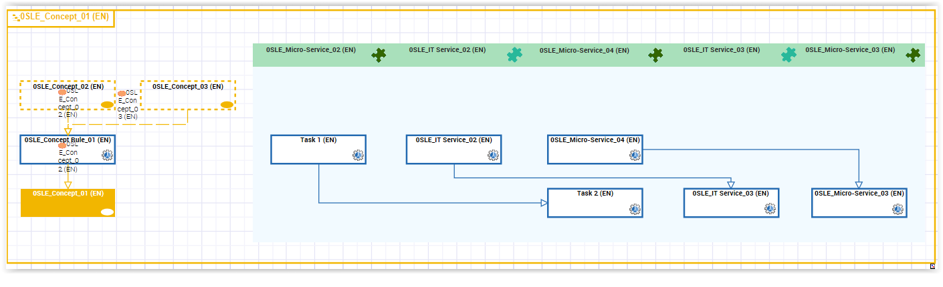Screen dimensions: 943x287
Task: Click the gear icon in Task 1 box
Action: point(358,156)
